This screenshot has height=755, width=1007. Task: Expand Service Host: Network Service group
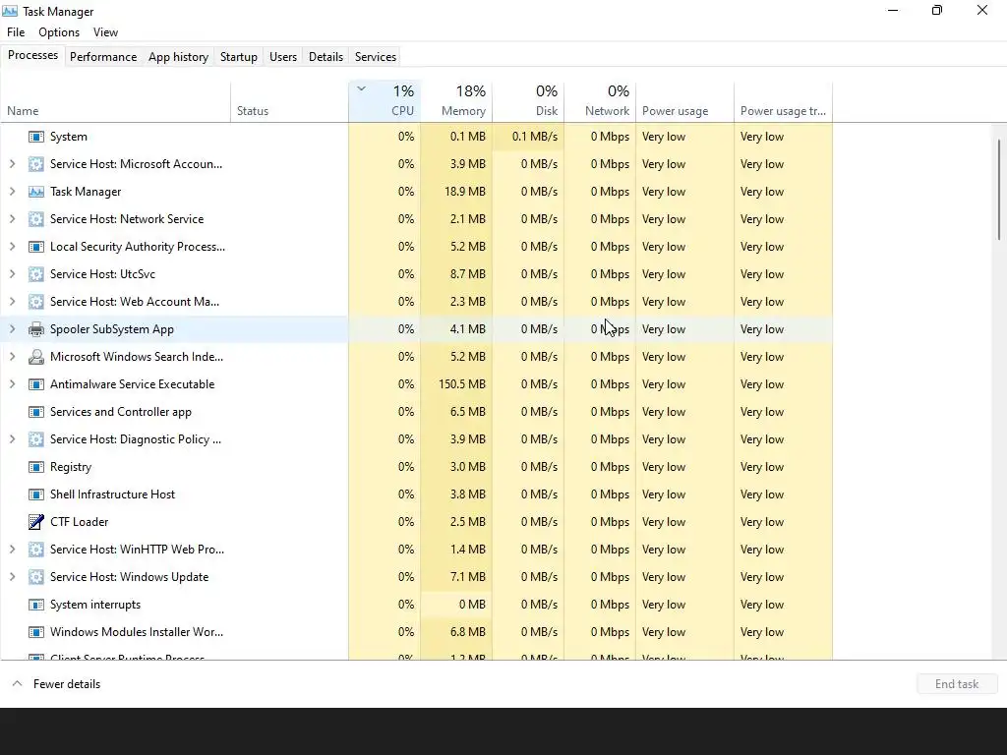12,219
